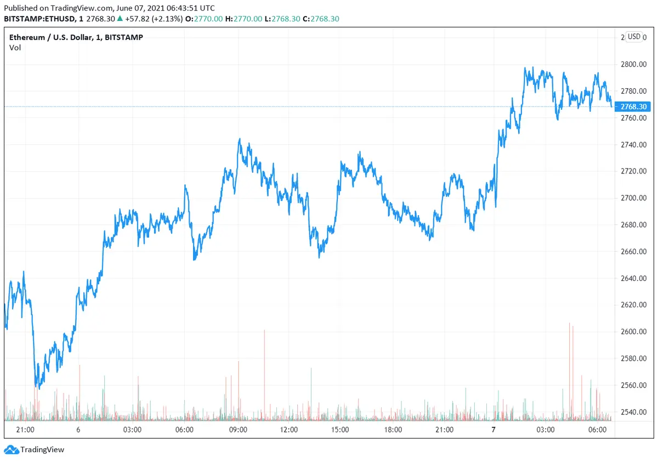
Task: Click the green up-arrow change indicator
Action: [120, 19]
